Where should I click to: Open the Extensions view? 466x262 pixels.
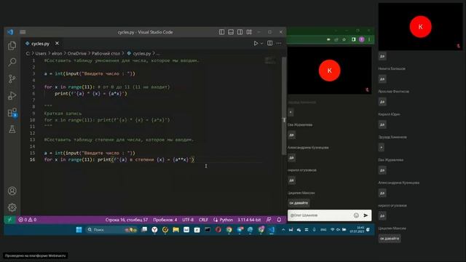(x=12, y=113)
